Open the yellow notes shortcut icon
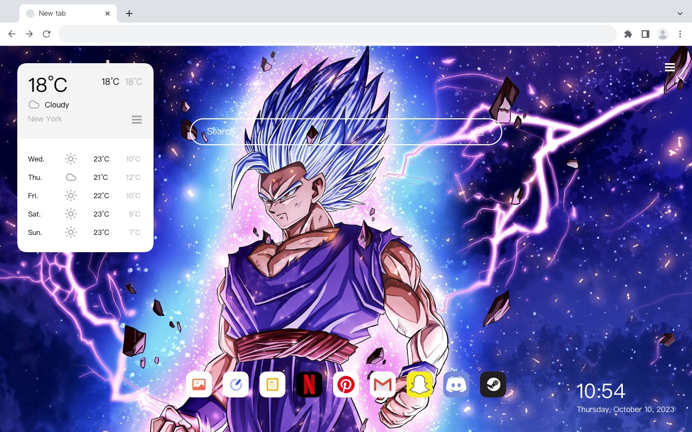The image size is (692, 432). 272,384
